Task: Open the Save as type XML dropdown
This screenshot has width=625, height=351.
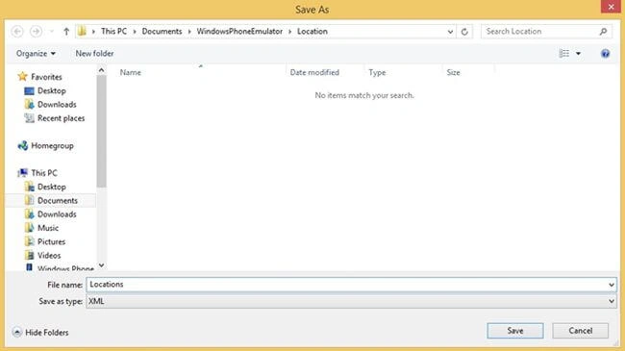Action: pyautogui.click(x=351, y=301)
